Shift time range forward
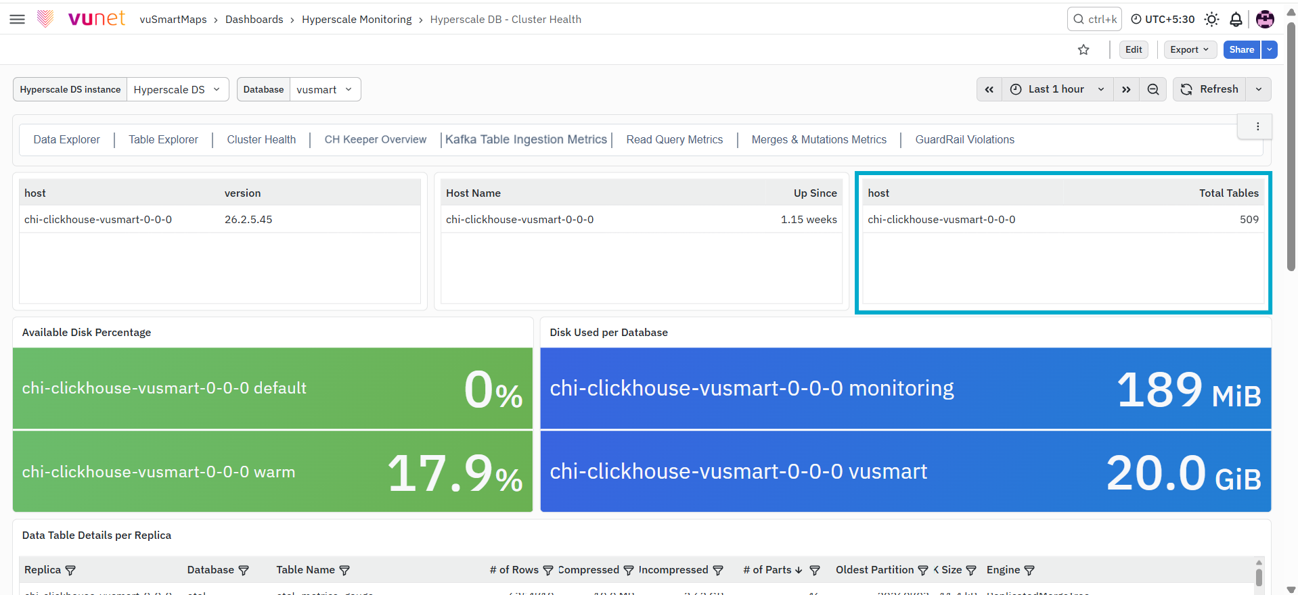 click(1126, 89)
